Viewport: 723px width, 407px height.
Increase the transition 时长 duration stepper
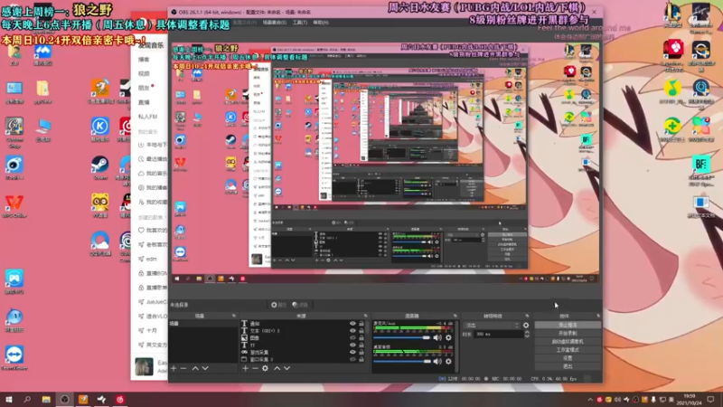(x=527, y=332)
